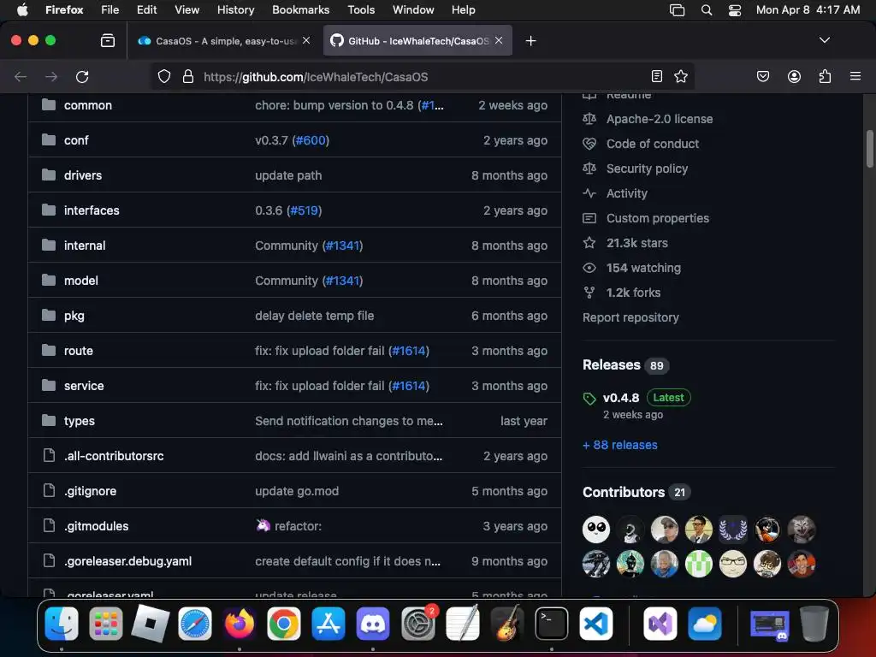The width and height of the screenshot is (876, 657).
Task: Toggle reader view icon in address bar
Action: 657,76
